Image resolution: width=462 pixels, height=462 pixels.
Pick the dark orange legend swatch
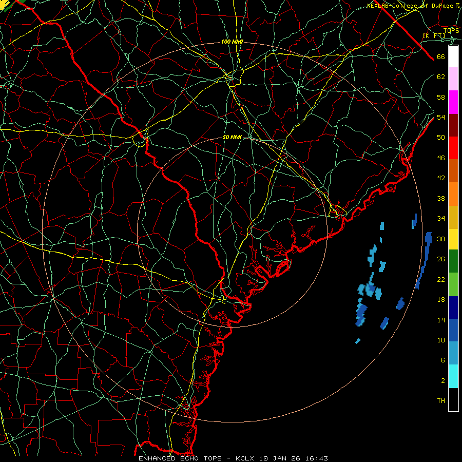point(453,170)
